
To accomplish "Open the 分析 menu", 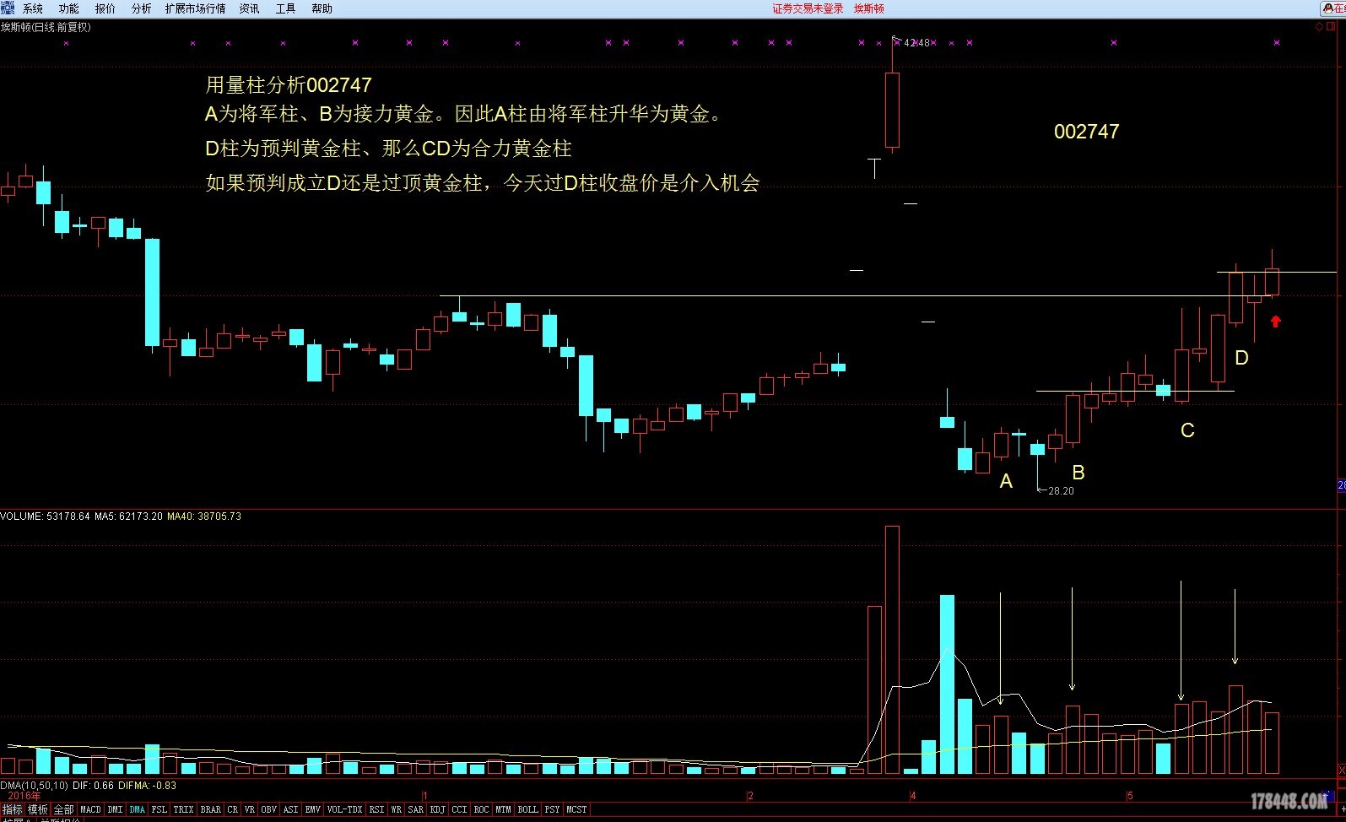I will coord(142,8).
